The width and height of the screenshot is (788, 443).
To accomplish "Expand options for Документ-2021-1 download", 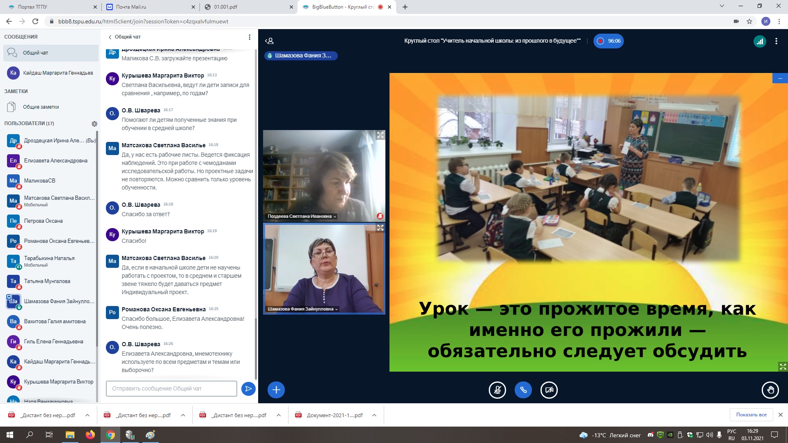I will click(x=374, y=415).
